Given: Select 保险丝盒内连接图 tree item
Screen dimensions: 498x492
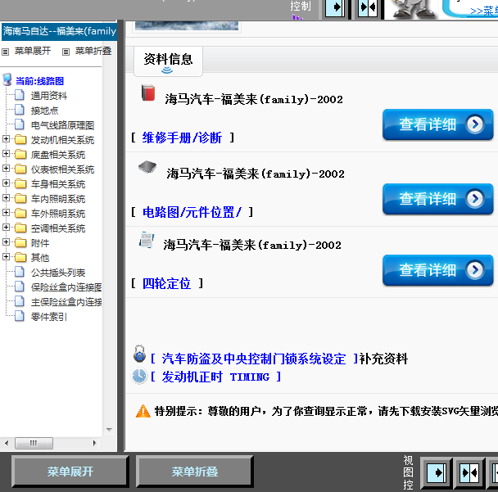Looking at the screenshot, I should coord(66,287).
